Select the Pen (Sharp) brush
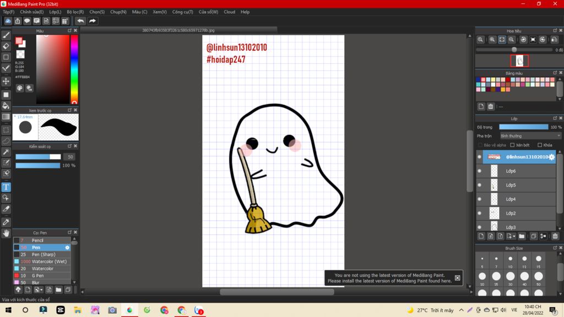The height and width of the screenshot is (317, 564). 42,254
